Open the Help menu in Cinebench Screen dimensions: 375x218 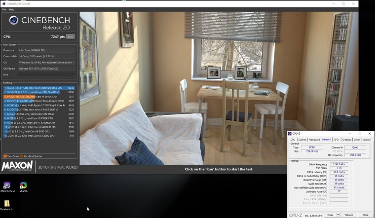(12, 9)
